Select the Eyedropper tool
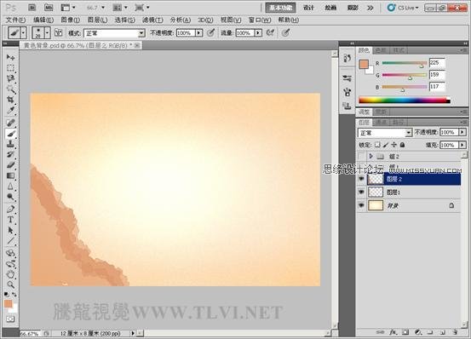This screenshot has height=339, width=471. coord(11,110)
